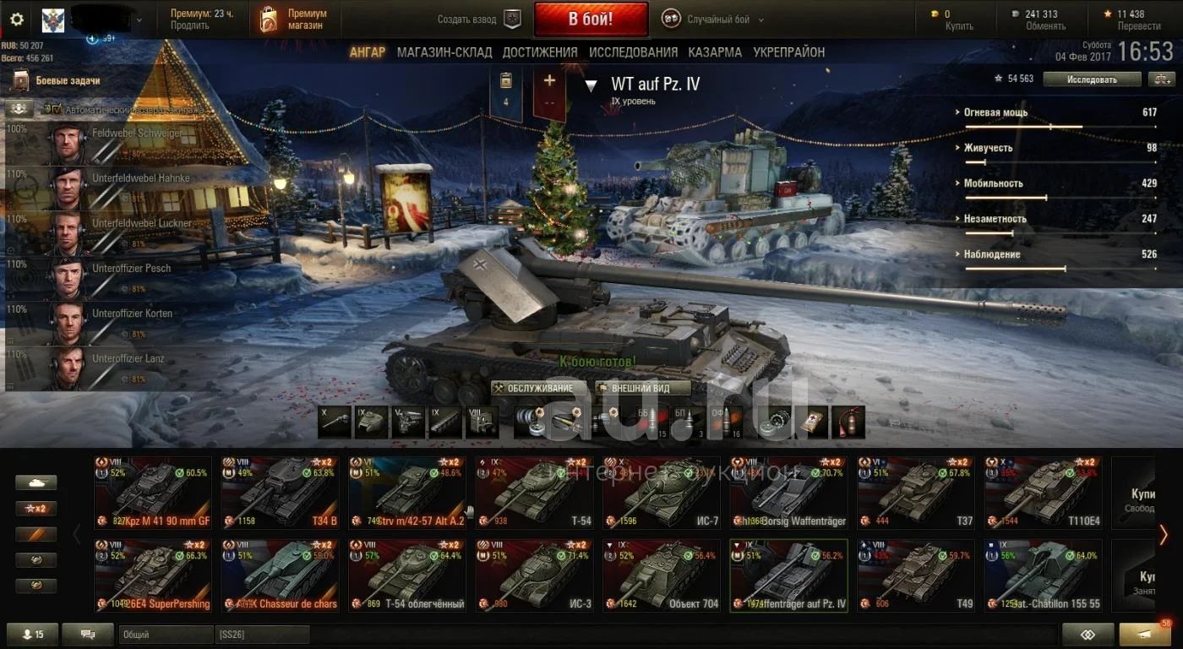
Task: Click the vehicle comparison icon beside Исследовать
Action: (1162, 79)
